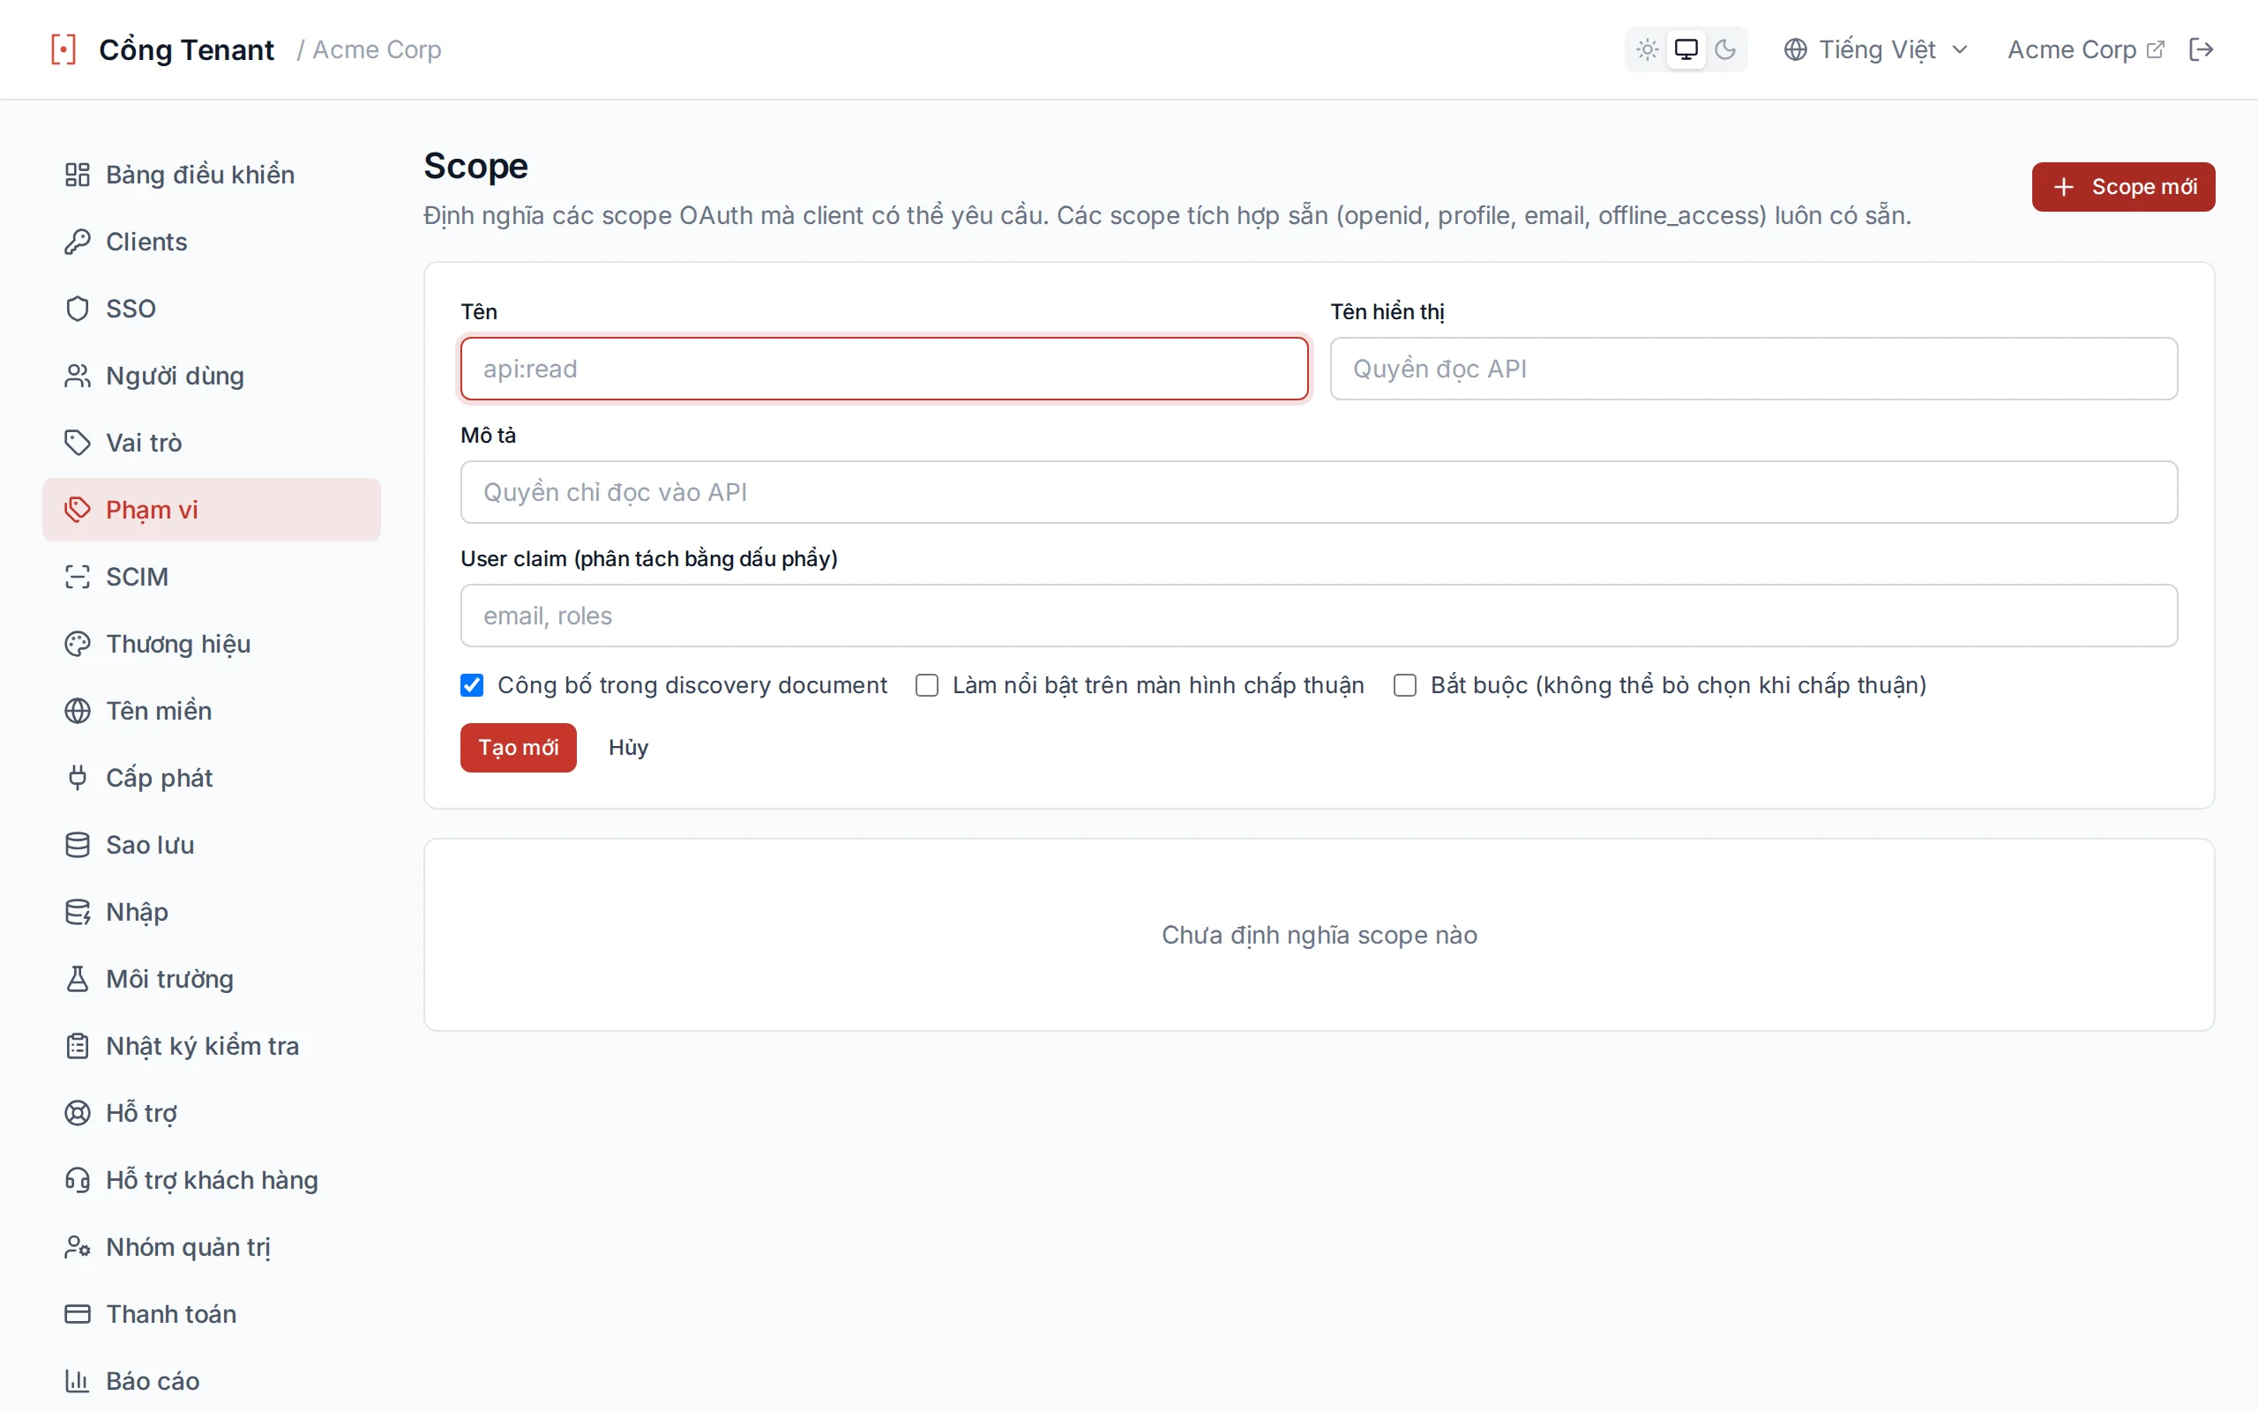
Task: Click the Nhóm quản trị icon
Action: pos(78,1247)
